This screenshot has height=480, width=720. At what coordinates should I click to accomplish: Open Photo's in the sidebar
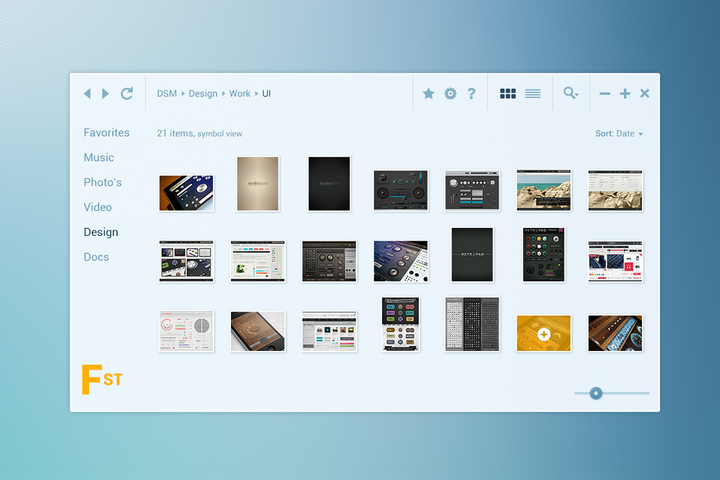[x=103, y=182]
